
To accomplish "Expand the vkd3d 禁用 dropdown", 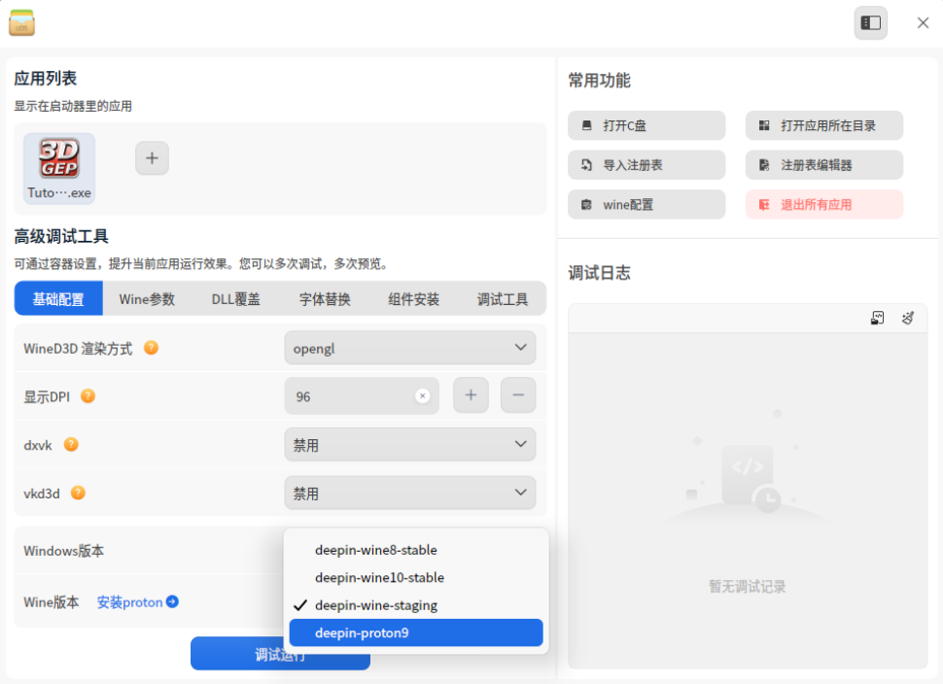I will coord(409,493).
